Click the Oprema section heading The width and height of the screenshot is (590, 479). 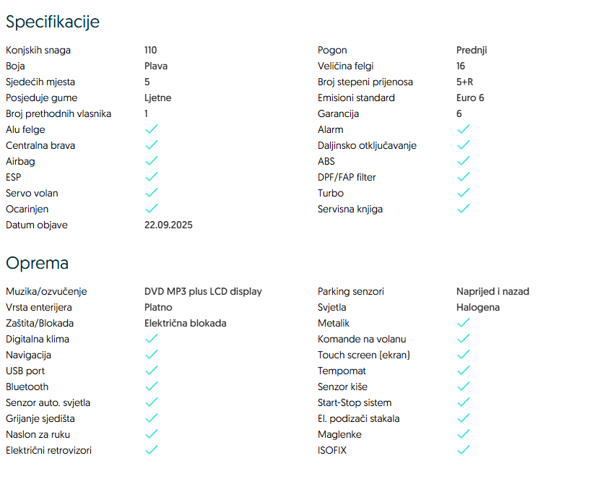pos(37,263)
